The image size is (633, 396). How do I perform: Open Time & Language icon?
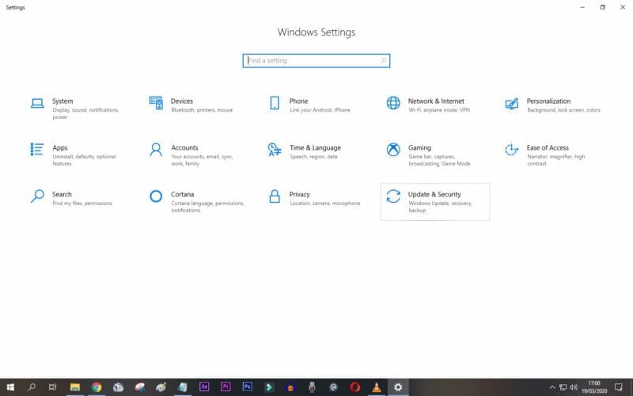275,150
